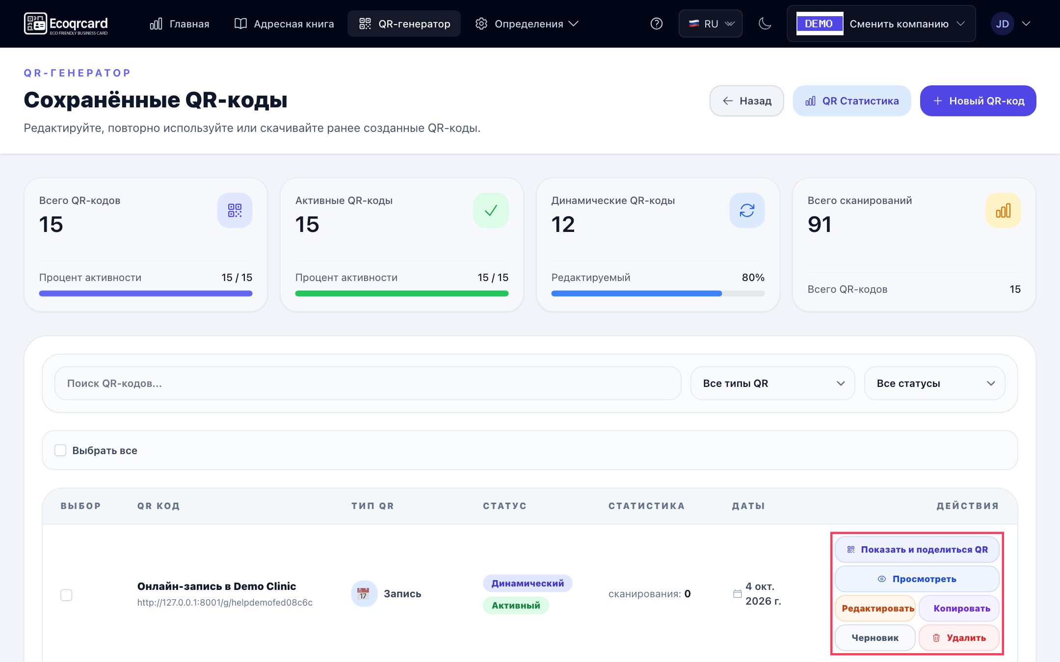
Task: Click the Динамический status badge
Action: (528, 584)
